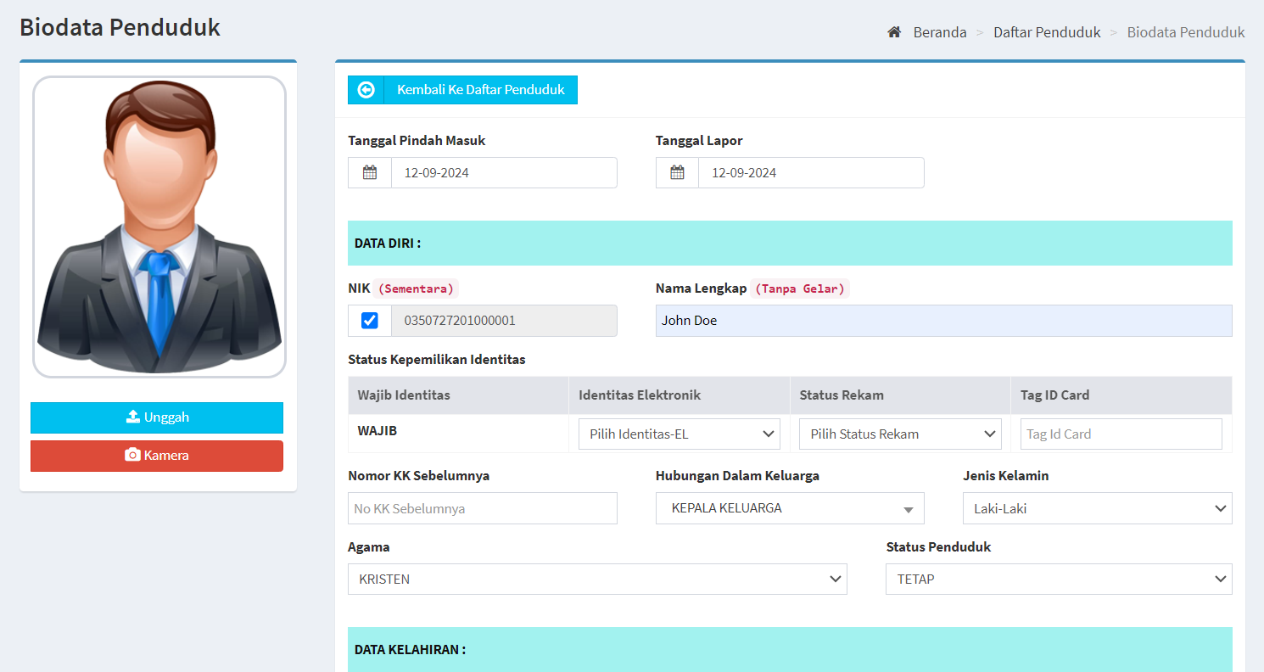Open the Pilih Identitas-EL dropdown
Image resolution: width=1264 pixels, height=672 pixels.
[x=678, y=434]
